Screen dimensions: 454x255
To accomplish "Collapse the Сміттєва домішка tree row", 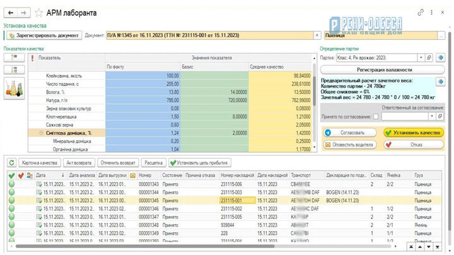I will click(41, 133).
